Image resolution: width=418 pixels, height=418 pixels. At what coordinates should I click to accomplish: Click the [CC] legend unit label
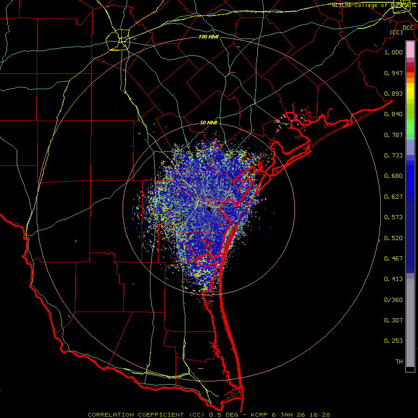tap(396, 32)
